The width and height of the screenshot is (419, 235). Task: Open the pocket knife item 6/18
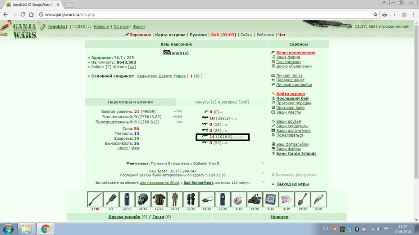pyautogui.click(x=319, y=199)
